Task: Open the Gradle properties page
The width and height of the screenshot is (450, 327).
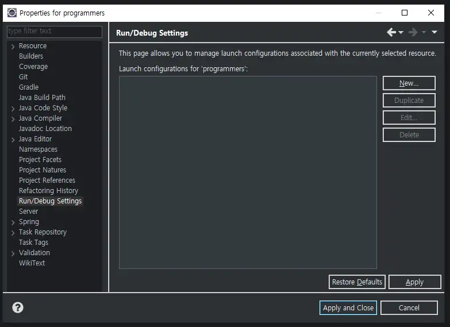Action: click(x=29, y=87)
